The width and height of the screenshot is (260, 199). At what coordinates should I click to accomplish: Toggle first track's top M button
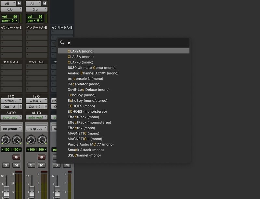19,3
